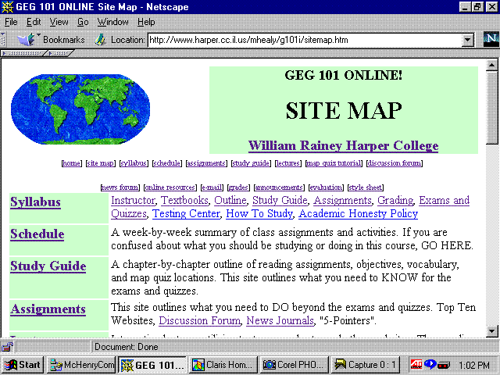
Task: Open the Help menu
Action: pyautogui.click(x=146, y=22)
